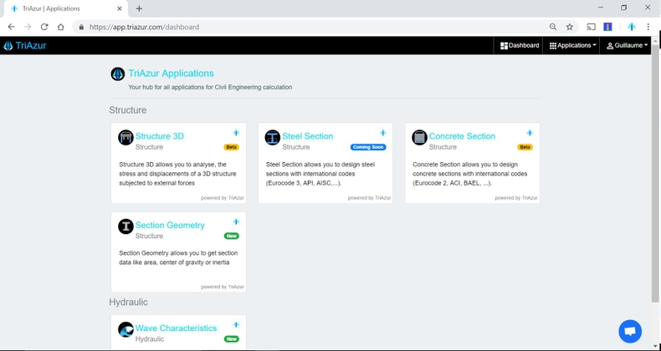Click the TriAzur Applications header logo

[118, 74]
